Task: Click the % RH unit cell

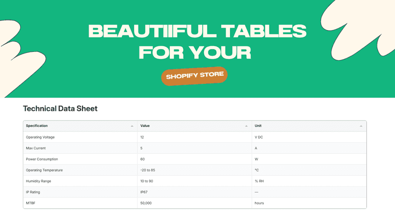Action: tap(309, 181)
